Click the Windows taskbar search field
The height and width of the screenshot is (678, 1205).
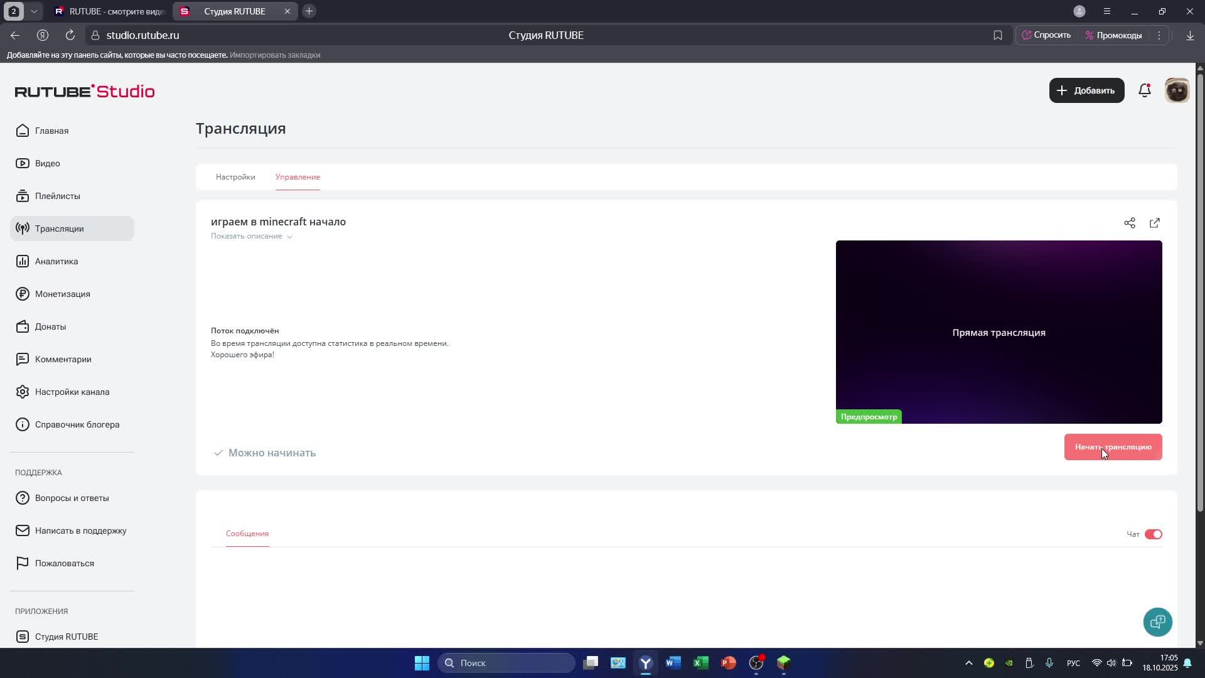tap(506, 663)
